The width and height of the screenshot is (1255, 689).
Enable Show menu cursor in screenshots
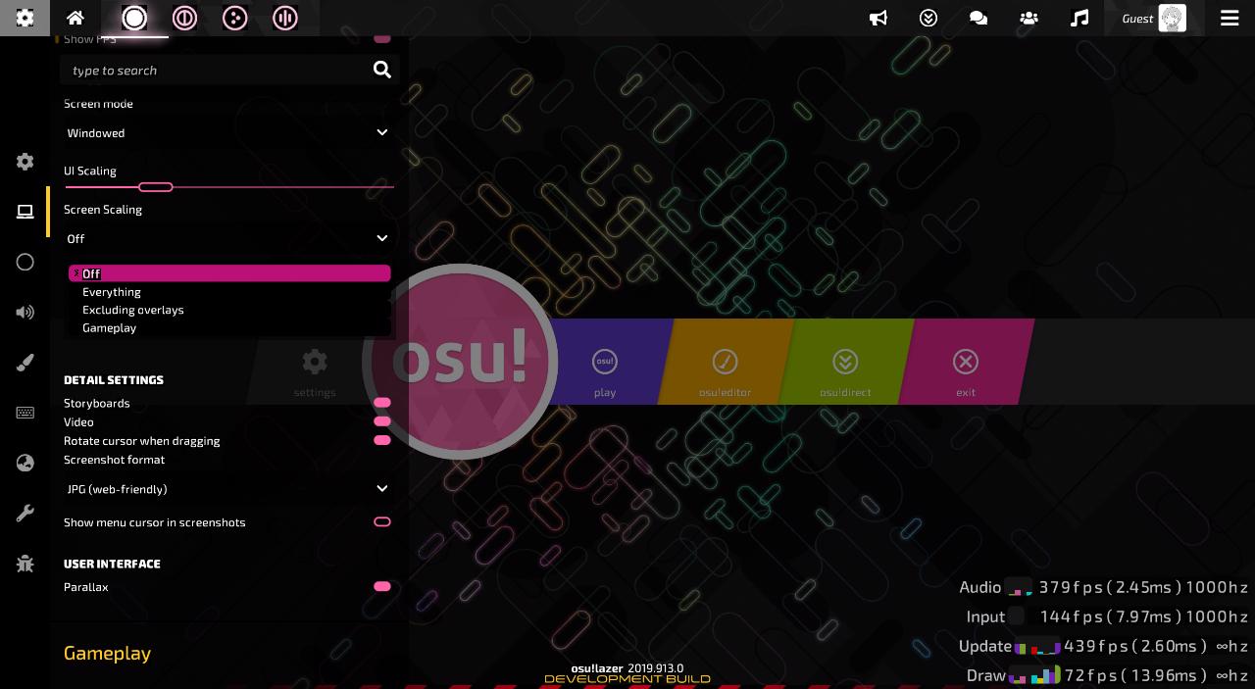click(x=382, y=522)
